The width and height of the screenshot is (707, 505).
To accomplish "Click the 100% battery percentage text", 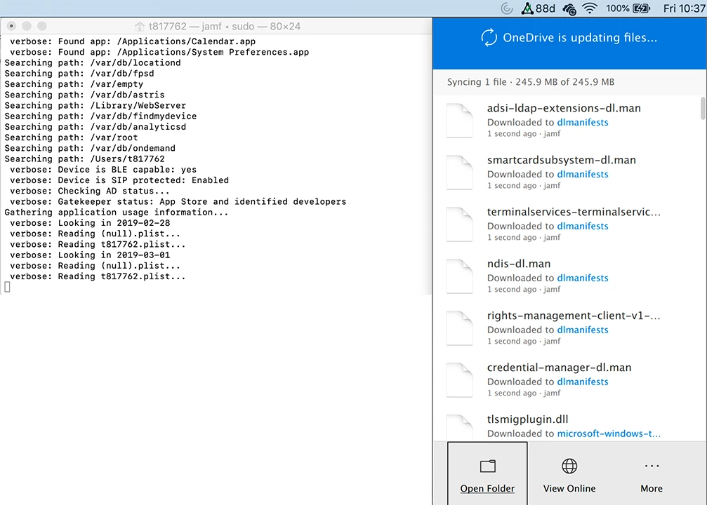I will 617,8.
